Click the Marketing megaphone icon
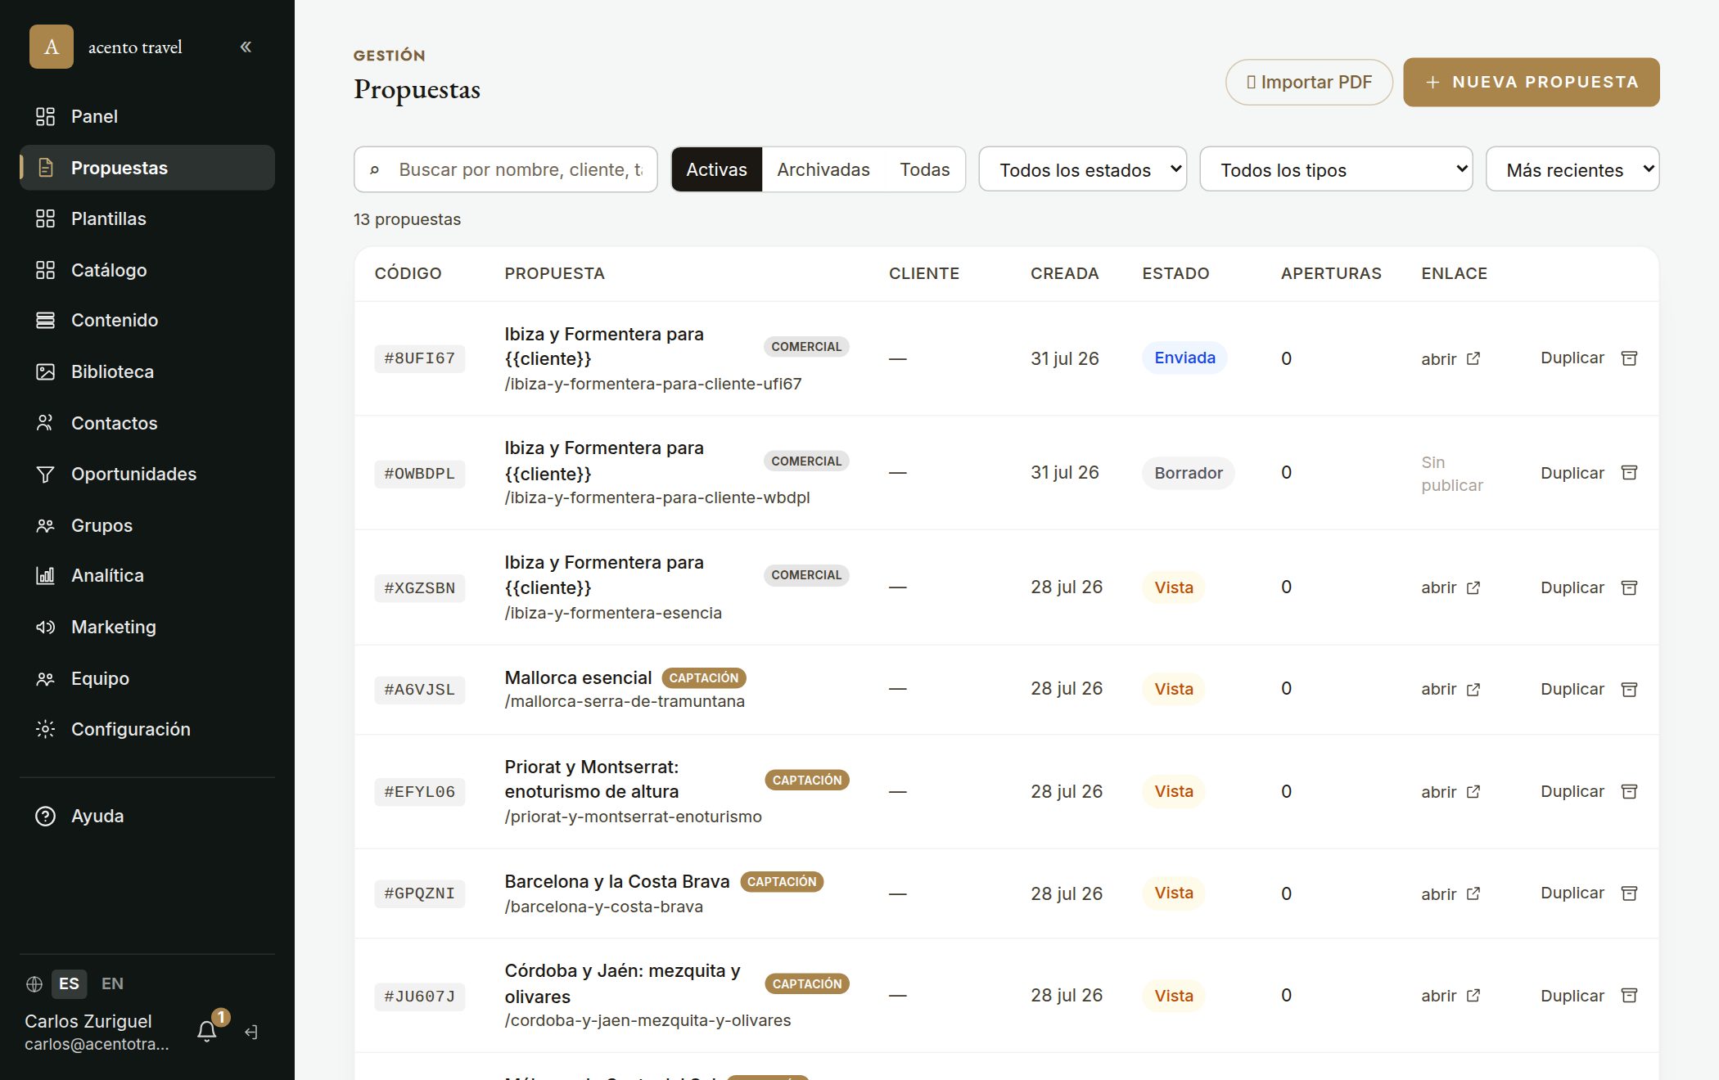 point(45,628)
